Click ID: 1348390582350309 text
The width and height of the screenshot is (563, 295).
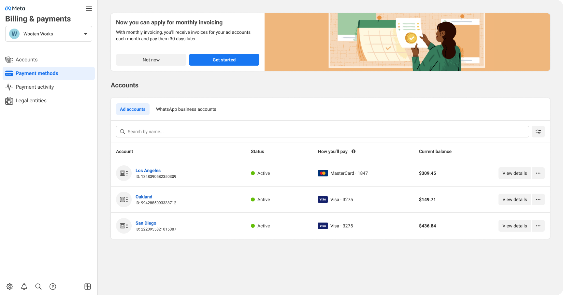click(156, 177)
